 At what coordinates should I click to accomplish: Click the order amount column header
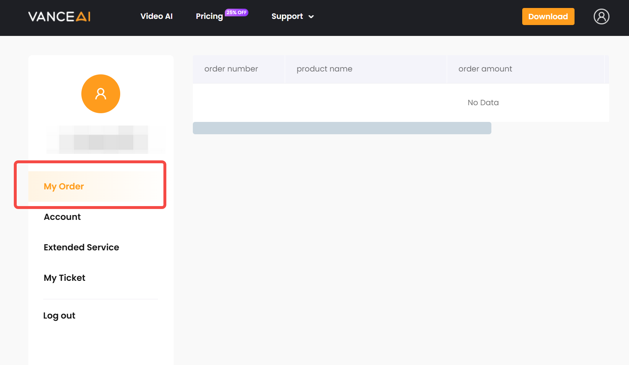tap(525, 69)
